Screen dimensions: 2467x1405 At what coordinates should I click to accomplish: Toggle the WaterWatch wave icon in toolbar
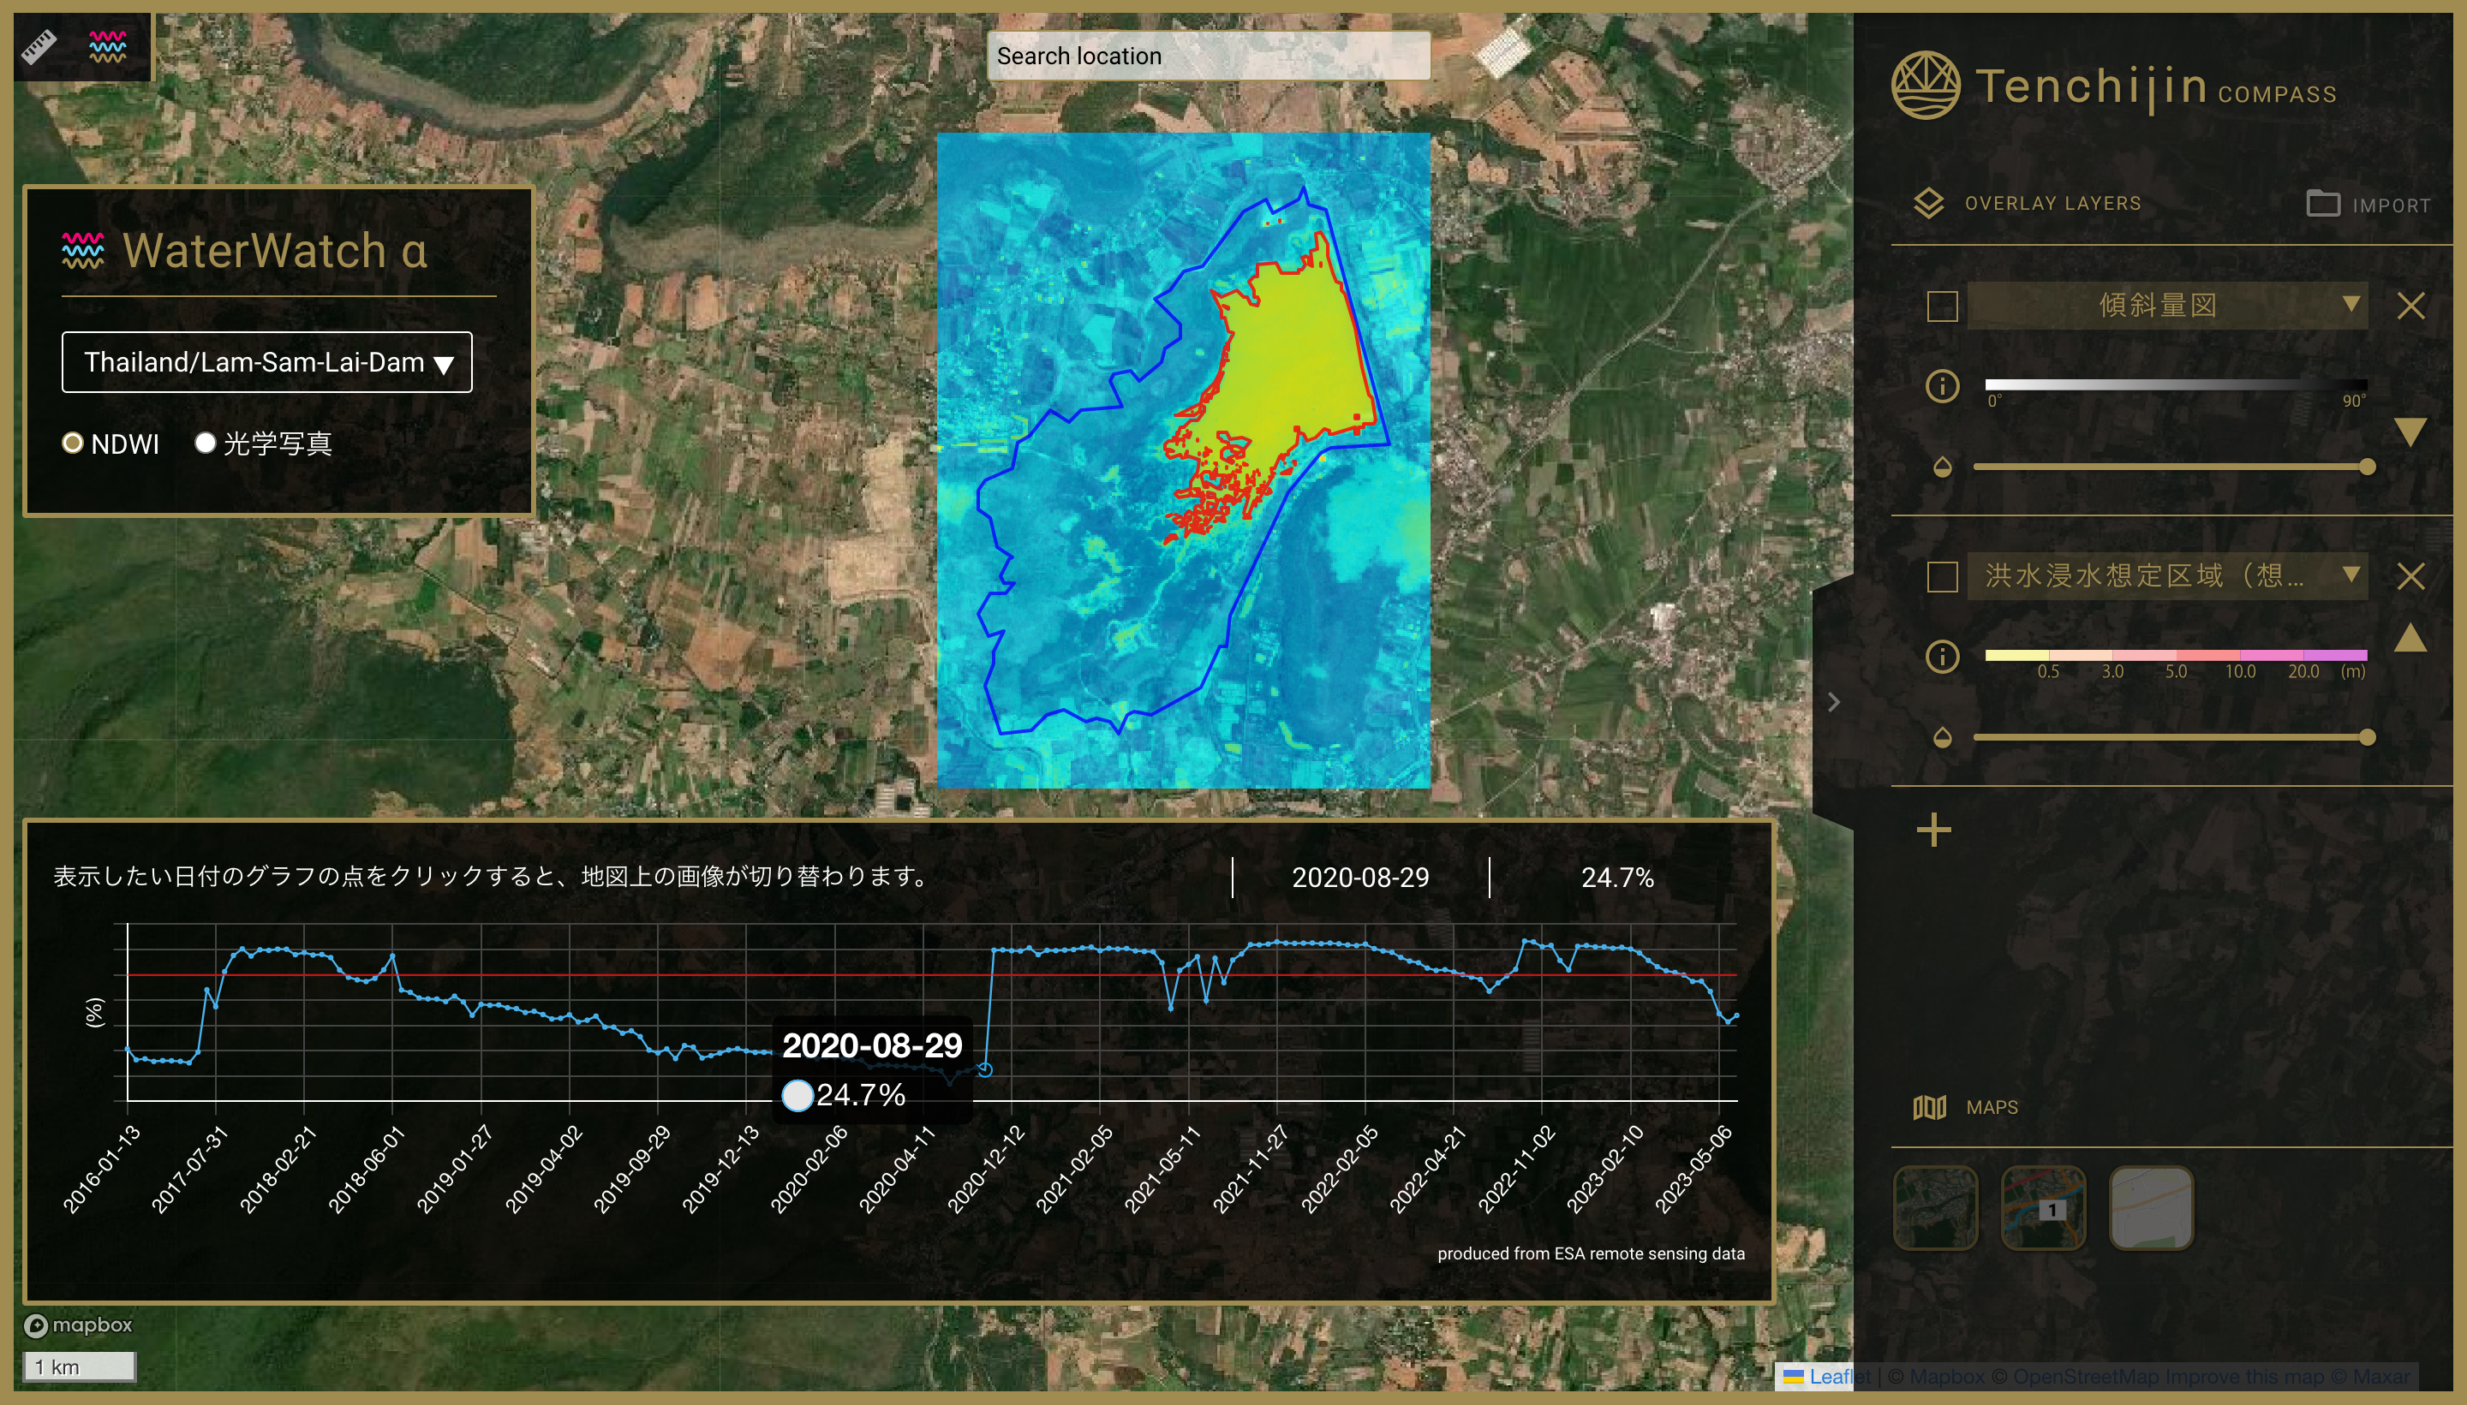tap(107, 45)
